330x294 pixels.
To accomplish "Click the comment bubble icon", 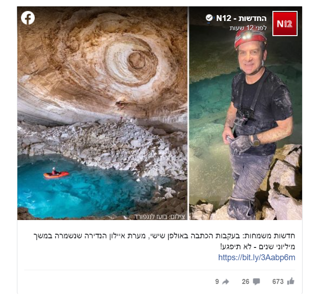I will (256, 282).
